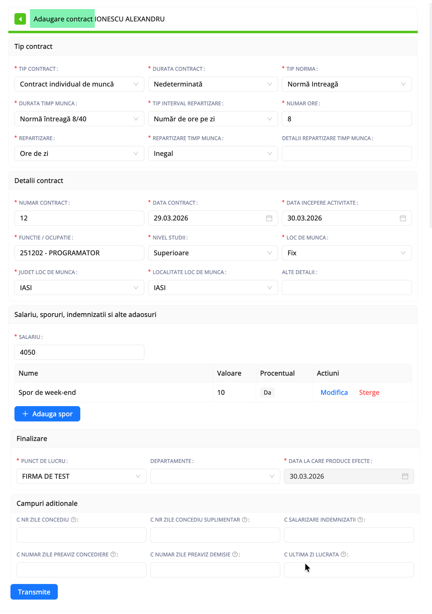Screen dimensions: 432x614
Task: Click help icon next to C ULTIMA ZI LUCRATA
Action: click(x=344, y=554)
